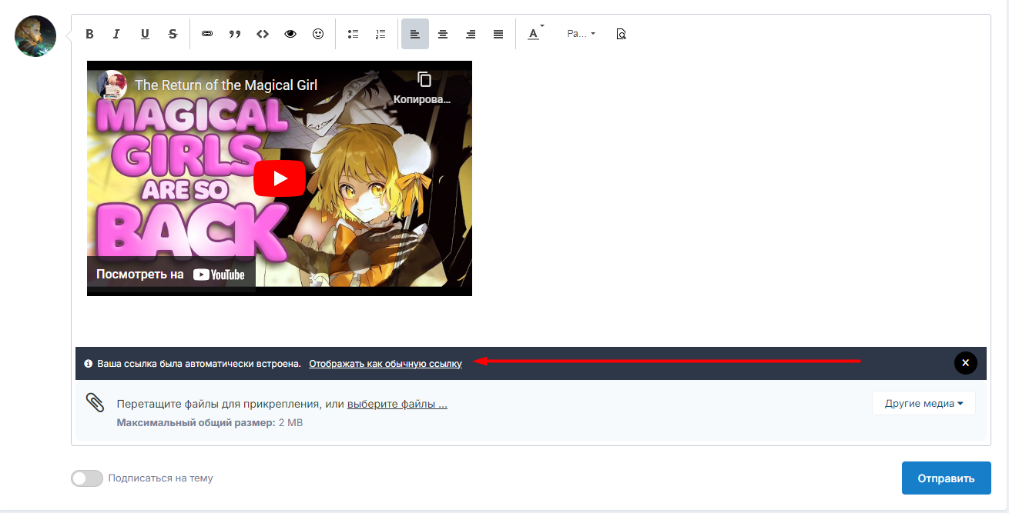Set text alignment to justify

point(498,33)
